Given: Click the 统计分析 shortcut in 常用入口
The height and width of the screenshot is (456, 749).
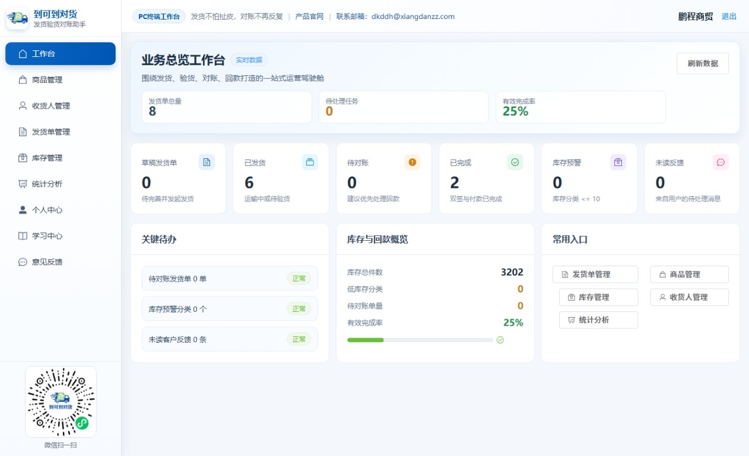Looking at the screenshot, I should coord(599,320).
